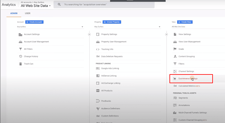Click the Channel Settings icon
Image resolution: width=225 pixels, height=123 pixels.
(175, 71)
